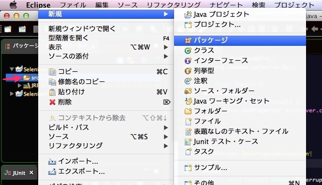Click the プロジェクト... wizard icon

[188, 25]
